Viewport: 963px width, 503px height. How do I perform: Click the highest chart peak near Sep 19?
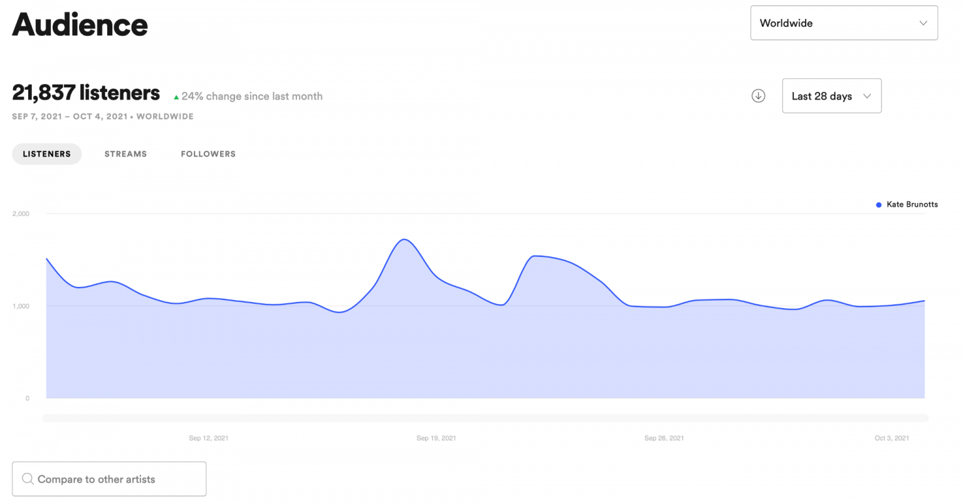[404, 240]
